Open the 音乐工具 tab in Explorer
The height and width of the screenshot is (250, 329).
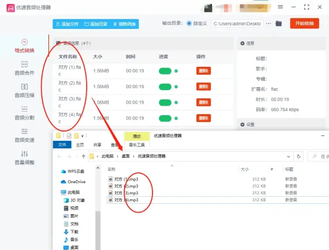(137, 145)
